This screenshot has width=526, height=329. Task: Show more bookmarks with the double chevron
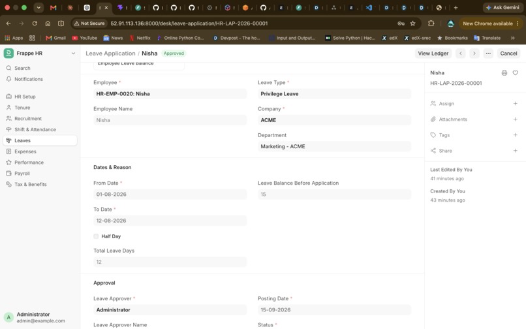(512, 38)
